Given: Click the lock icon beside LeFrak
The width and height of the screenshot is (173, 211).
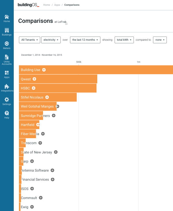Looking at the screenshot, I should click(66, 23).
